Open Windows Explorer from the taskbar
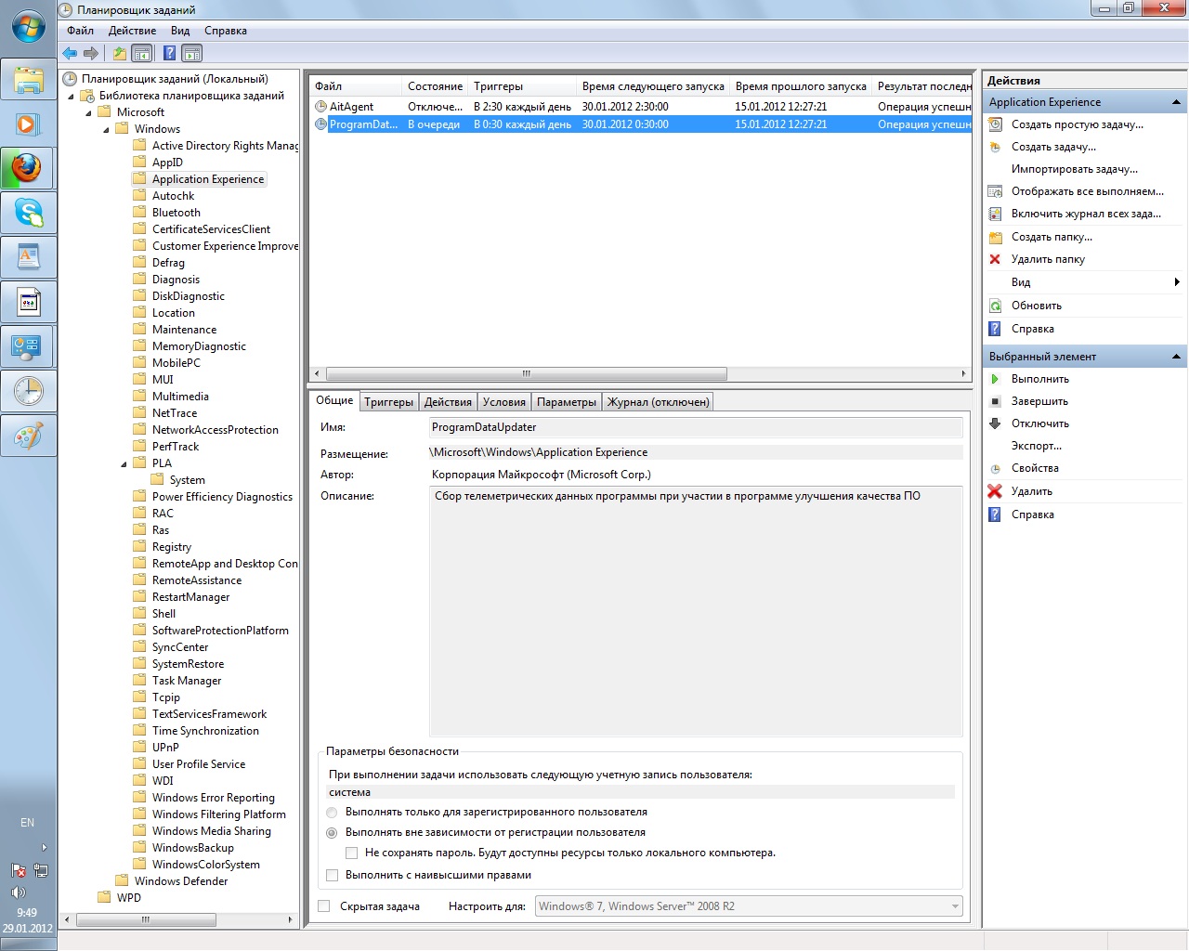Image resolution: width=1189 pixels, height=951 pixels. [28, 79]
